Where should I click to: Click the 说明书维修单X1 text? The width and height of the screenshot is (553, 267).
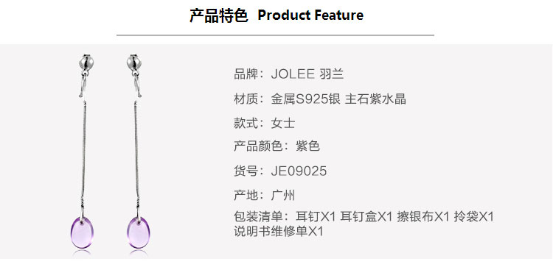279,232
